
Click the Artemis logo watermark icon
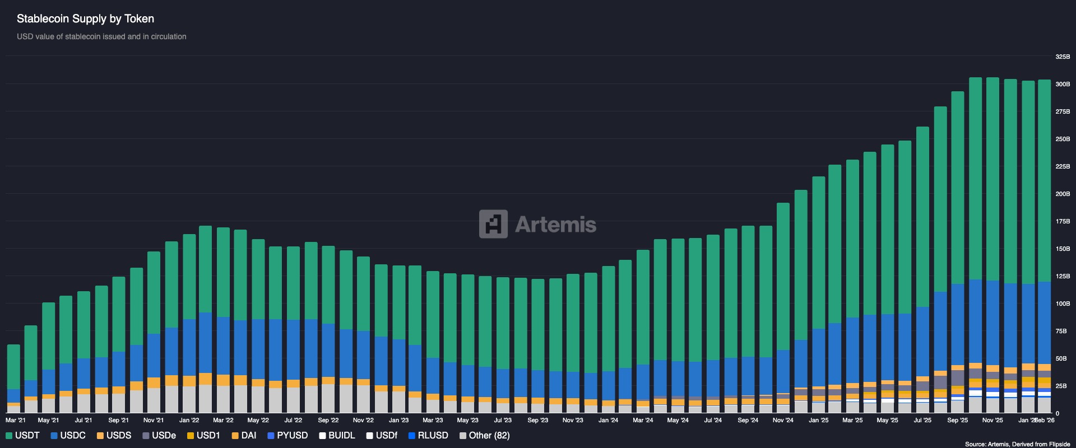click(x=493, y=224)
